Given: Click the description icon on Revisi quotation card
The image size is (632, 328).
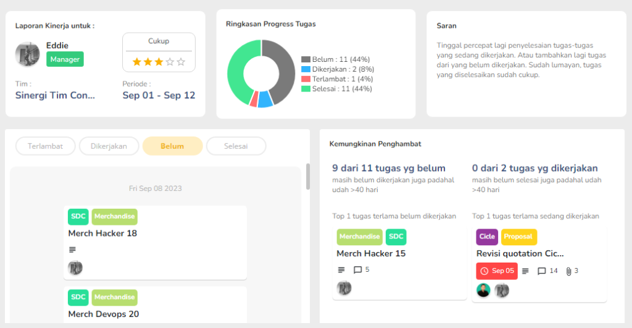Looking at the screenshot, I should click(x=525, y=271).
